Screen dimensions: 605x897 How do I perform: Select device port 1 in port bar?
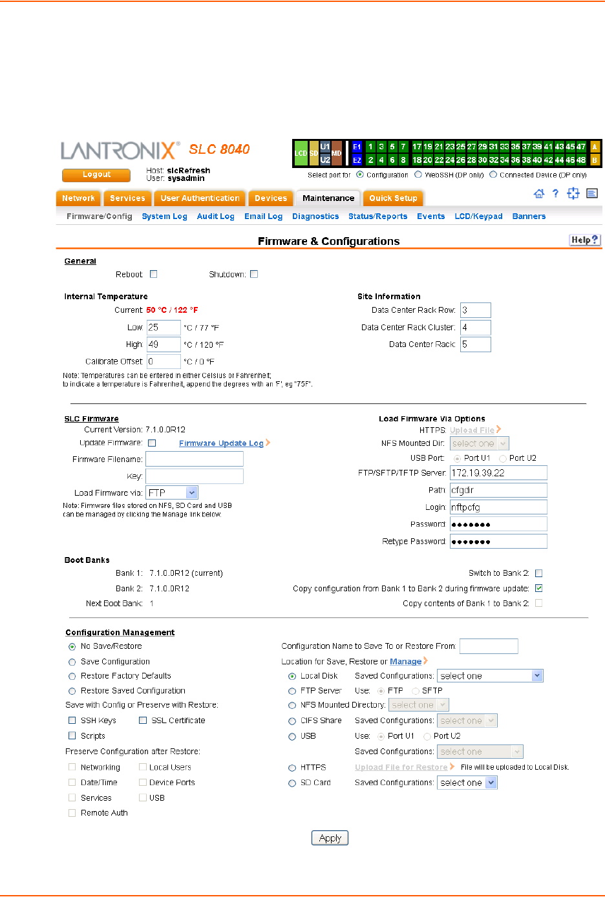click(x=371, y=147)
